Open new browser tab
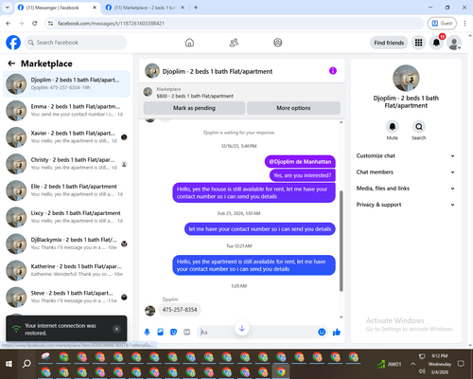Screen dimensions: 473x379 (196, 8)
